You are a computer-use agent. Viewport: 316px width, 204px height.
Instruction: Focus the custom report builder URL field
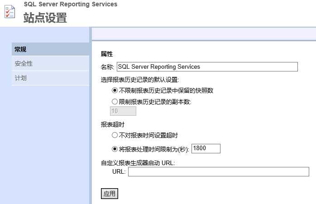219,171
